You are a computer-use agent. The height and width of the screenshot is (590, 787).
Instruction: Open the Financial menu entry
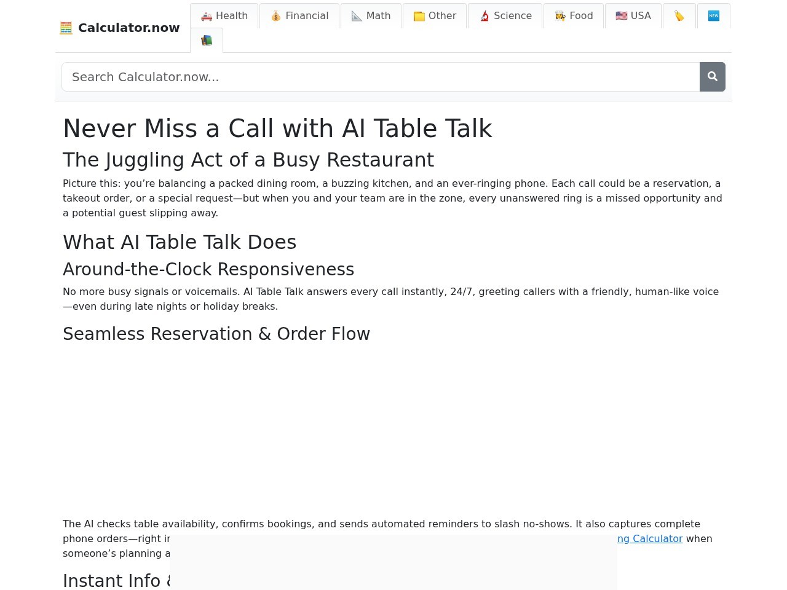coord(299,16)
